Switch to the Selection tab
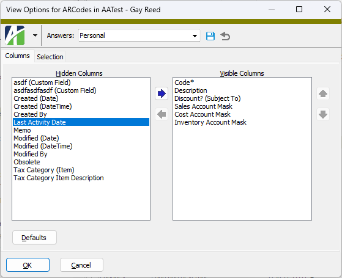Viewport: 342px width, 278px height. [x=50, y=57]
